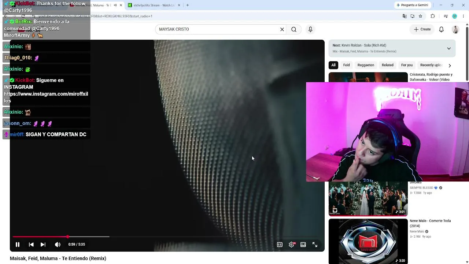Skip to previous video in player
Screen dimensions: 469x264
click(31, 245)
